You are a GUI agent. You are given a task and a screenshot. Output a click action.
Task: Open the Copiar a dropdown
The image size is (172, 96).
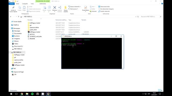tap(49, 9)
